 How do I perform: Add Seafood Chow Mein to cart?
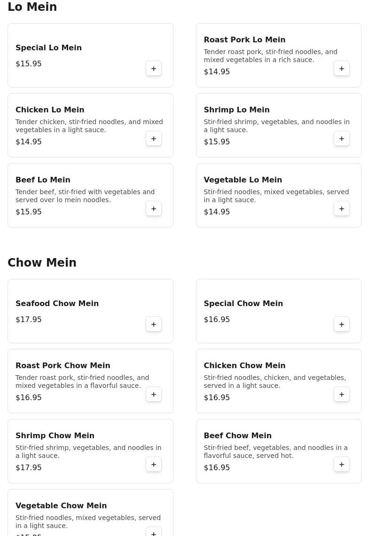tap(154, 324)
